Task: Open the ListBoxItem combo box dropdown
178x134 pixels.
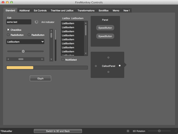Action: pos(25,42)
